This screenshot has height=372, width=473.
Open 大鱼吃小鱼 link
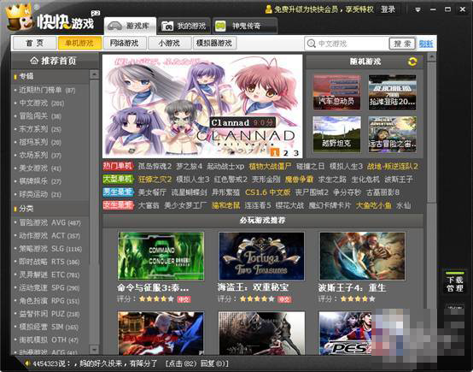[x=373, y=205]
